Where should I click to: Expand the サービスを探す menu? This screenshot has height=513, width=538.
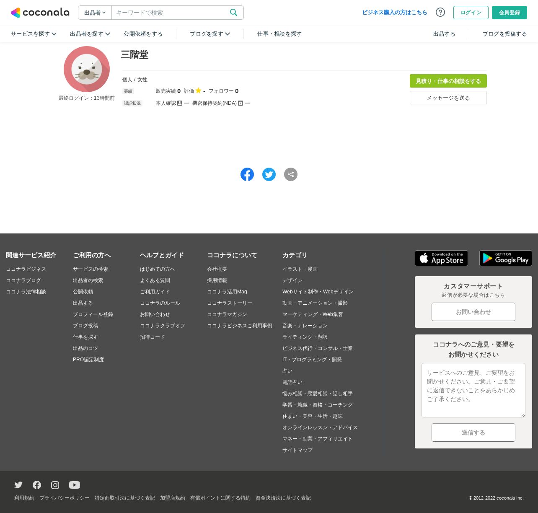tap(34, 34)
